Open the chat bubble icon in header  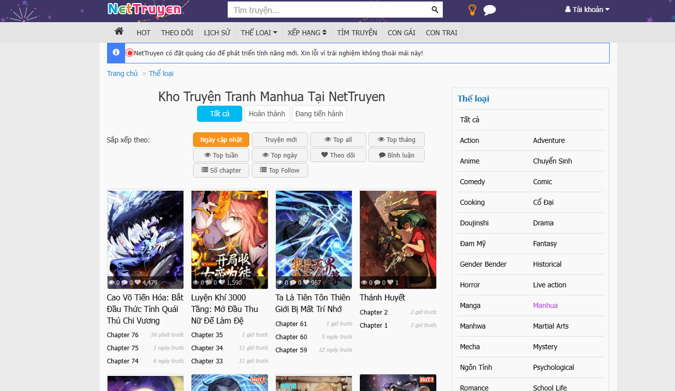coord(490,10)
